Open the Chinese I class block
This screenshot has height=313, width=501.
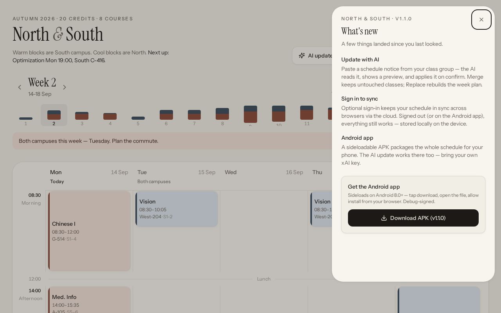[89, 231]
